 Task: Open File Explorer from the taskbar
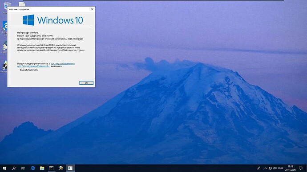pyautogui.click(x=42, y=168)
